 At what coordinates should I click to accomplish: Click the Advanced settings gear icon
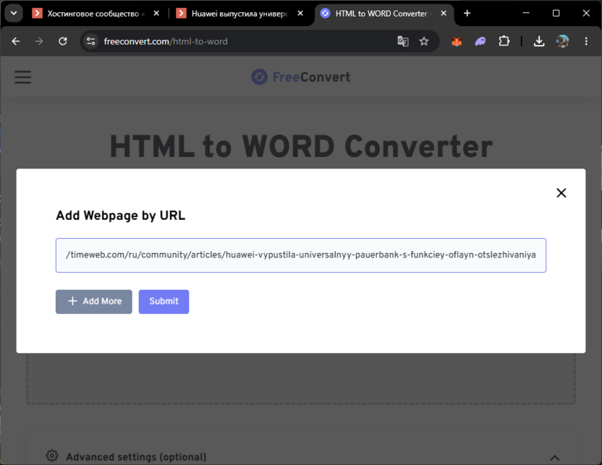click(x=52, y=456)
